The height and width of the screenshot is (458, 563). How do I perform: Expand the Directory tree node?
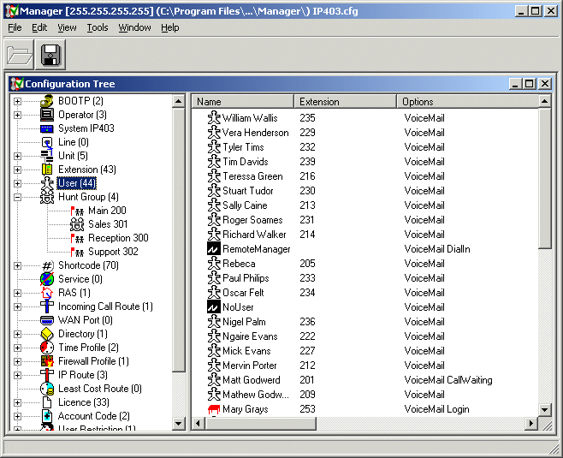(17, 334)
